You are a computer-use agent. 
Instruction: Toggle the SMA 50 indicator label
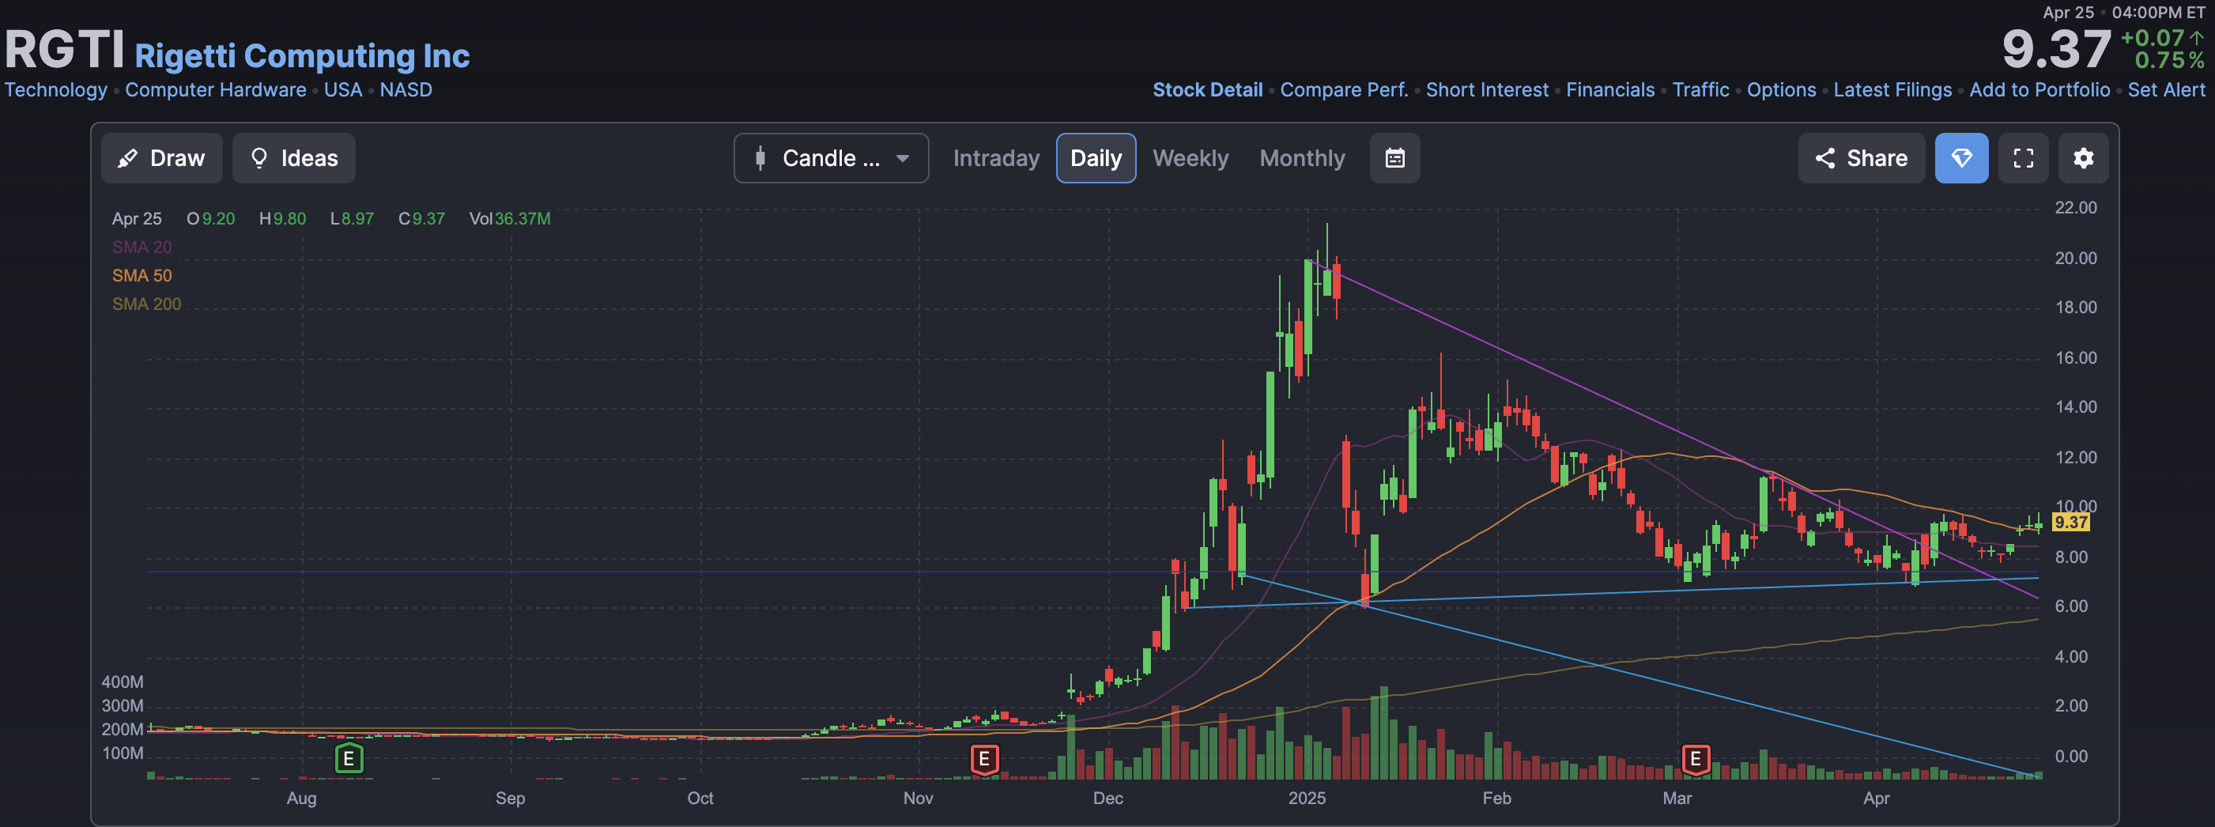[x=142, y=275]
